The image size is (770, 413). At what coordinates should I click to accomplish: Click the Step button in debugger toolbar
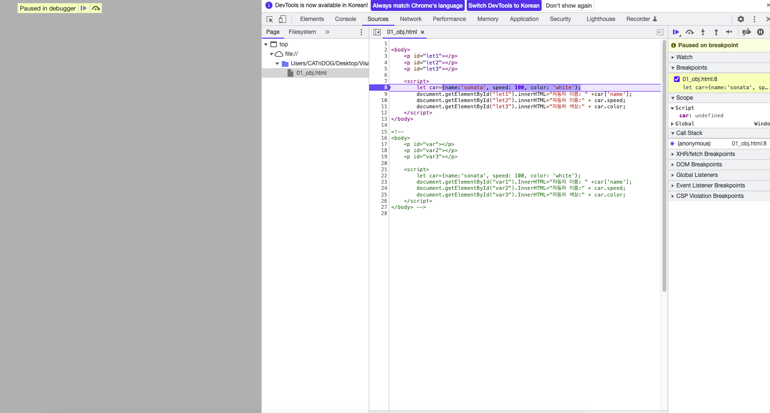(x=729, y=32)
